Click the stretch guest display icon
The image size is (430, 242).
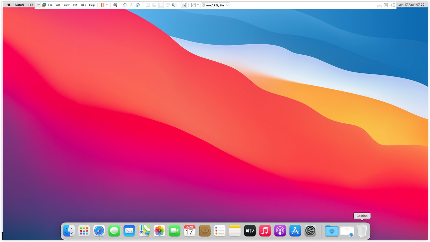[x=193, y=5]
